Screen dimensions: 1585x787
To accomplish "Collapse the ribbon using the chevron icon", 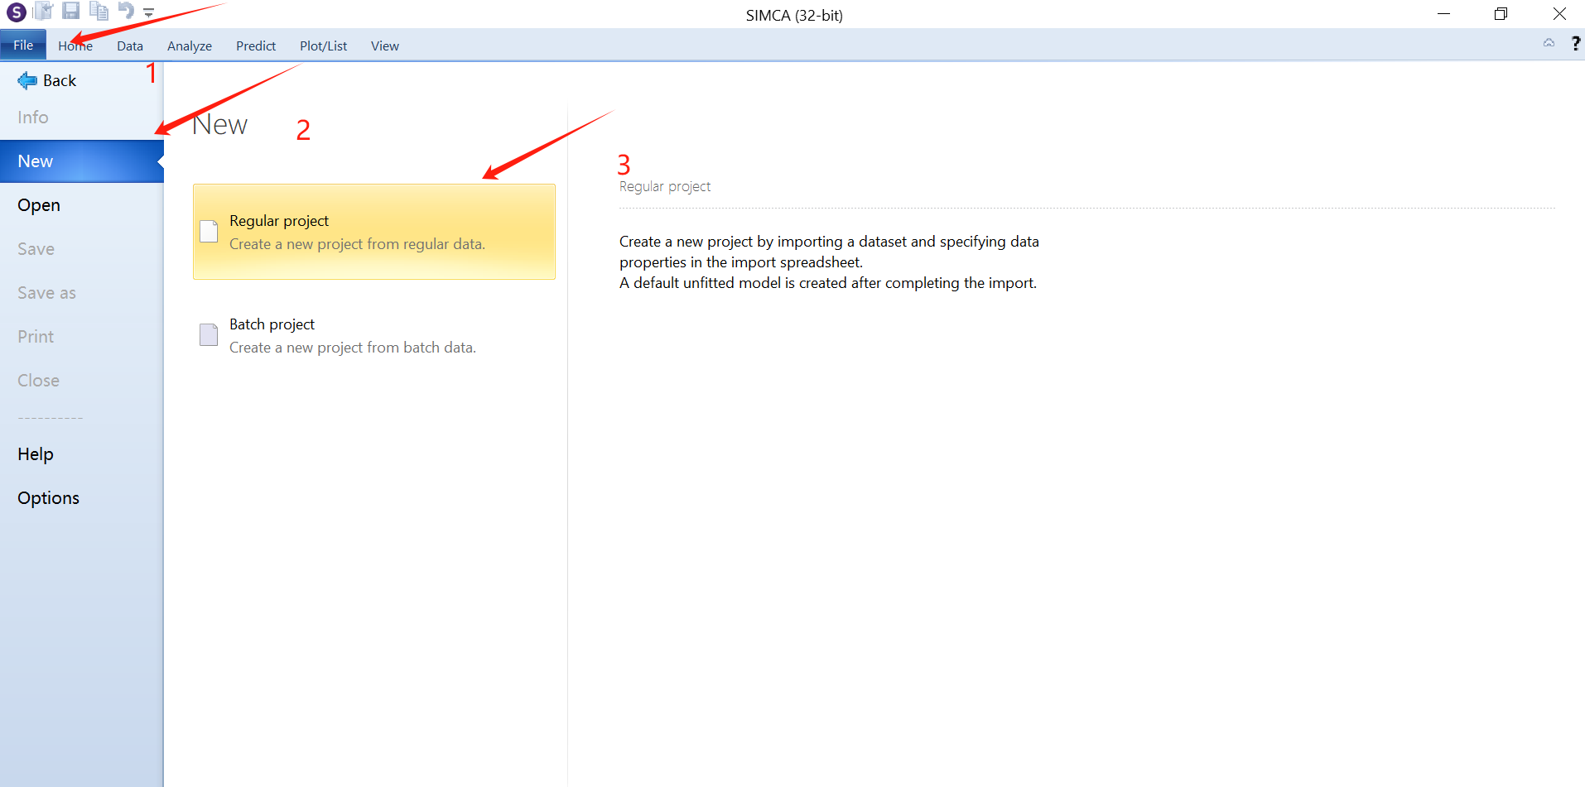I will (1549, 43).
